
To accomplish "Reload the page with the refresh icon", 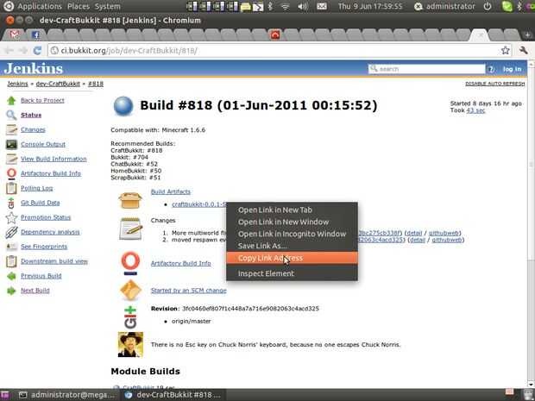I will tap(37, 51).
